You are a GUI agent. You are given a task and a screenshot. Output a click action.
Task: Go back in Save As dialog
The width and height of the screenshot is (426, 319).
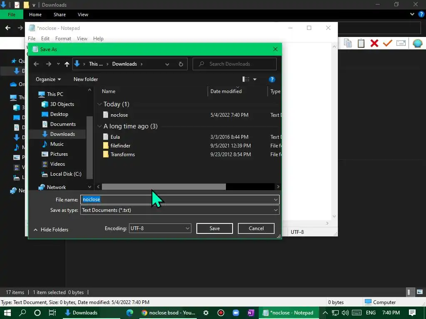36,64
